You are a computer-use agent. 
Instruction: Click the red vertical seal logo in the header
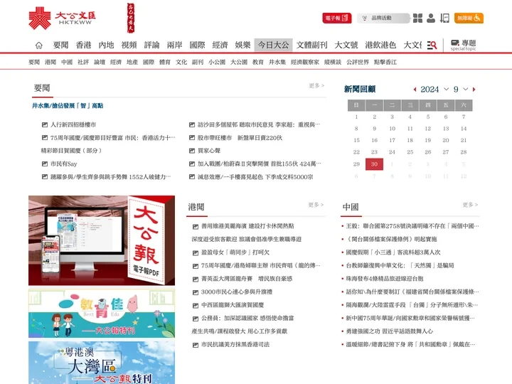coord(131,18)
